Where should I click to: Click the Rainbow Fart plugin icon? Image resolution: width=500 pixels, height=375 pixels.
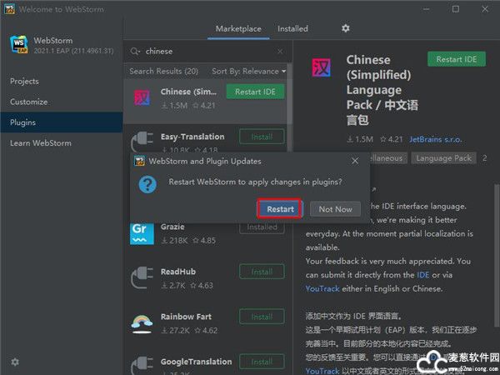pyautogui.click(x=142, y=323)
